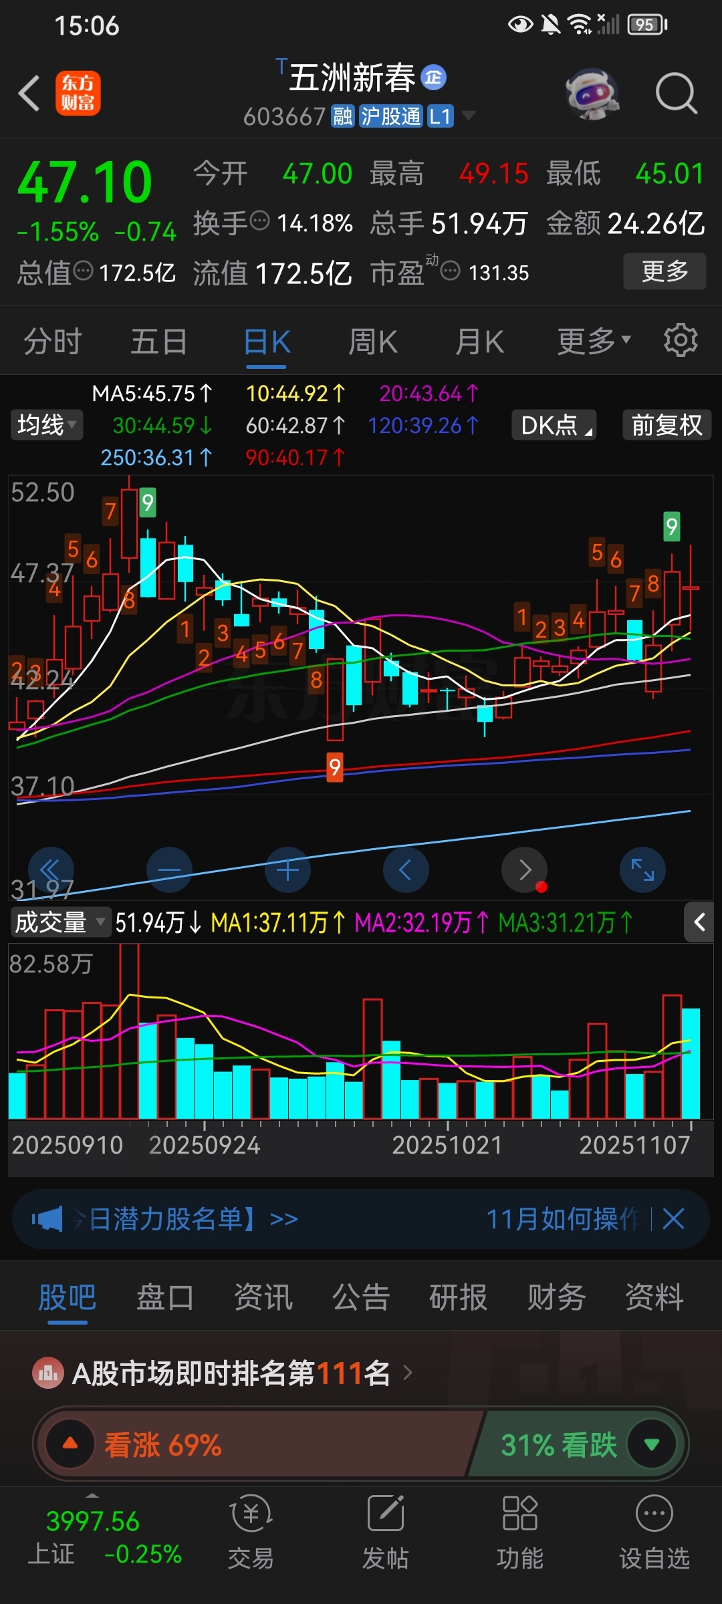
Task: Zoom in chart with plus button
Action: point(287,870)
